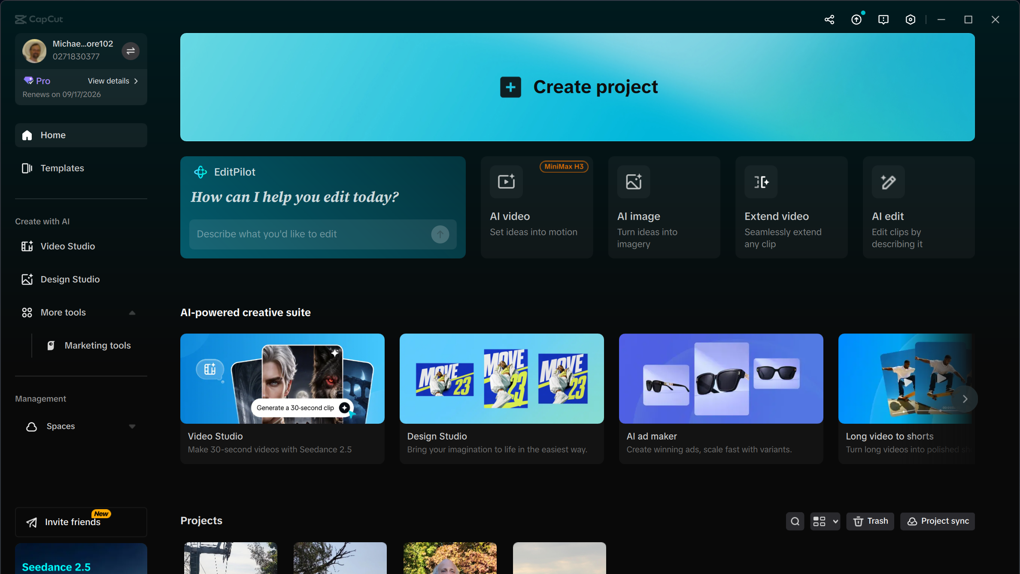Open Marketing tools in sidebar
Screen dimensions: 1020x574
89,346
